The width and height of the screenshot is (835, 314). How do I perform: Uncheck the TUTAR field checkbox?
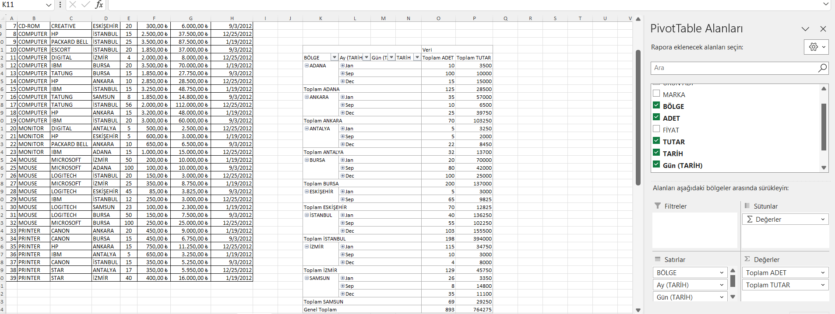[x=656, y=141]
